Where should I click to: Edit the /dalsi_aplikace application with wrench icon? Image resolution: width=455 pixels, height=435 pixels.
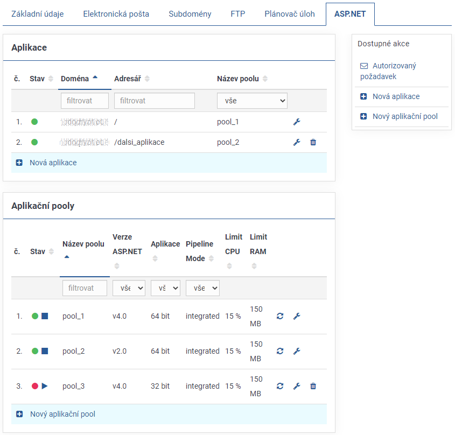pos(296,142)
